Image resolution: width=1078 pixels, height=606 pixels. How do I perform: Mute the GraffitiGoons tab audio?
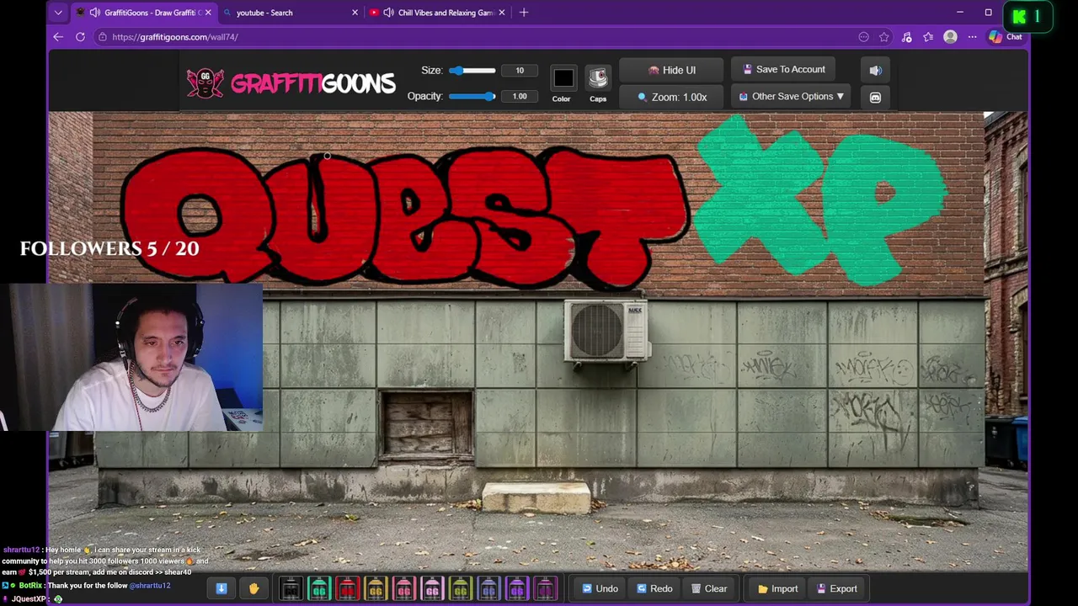point(94,13)
